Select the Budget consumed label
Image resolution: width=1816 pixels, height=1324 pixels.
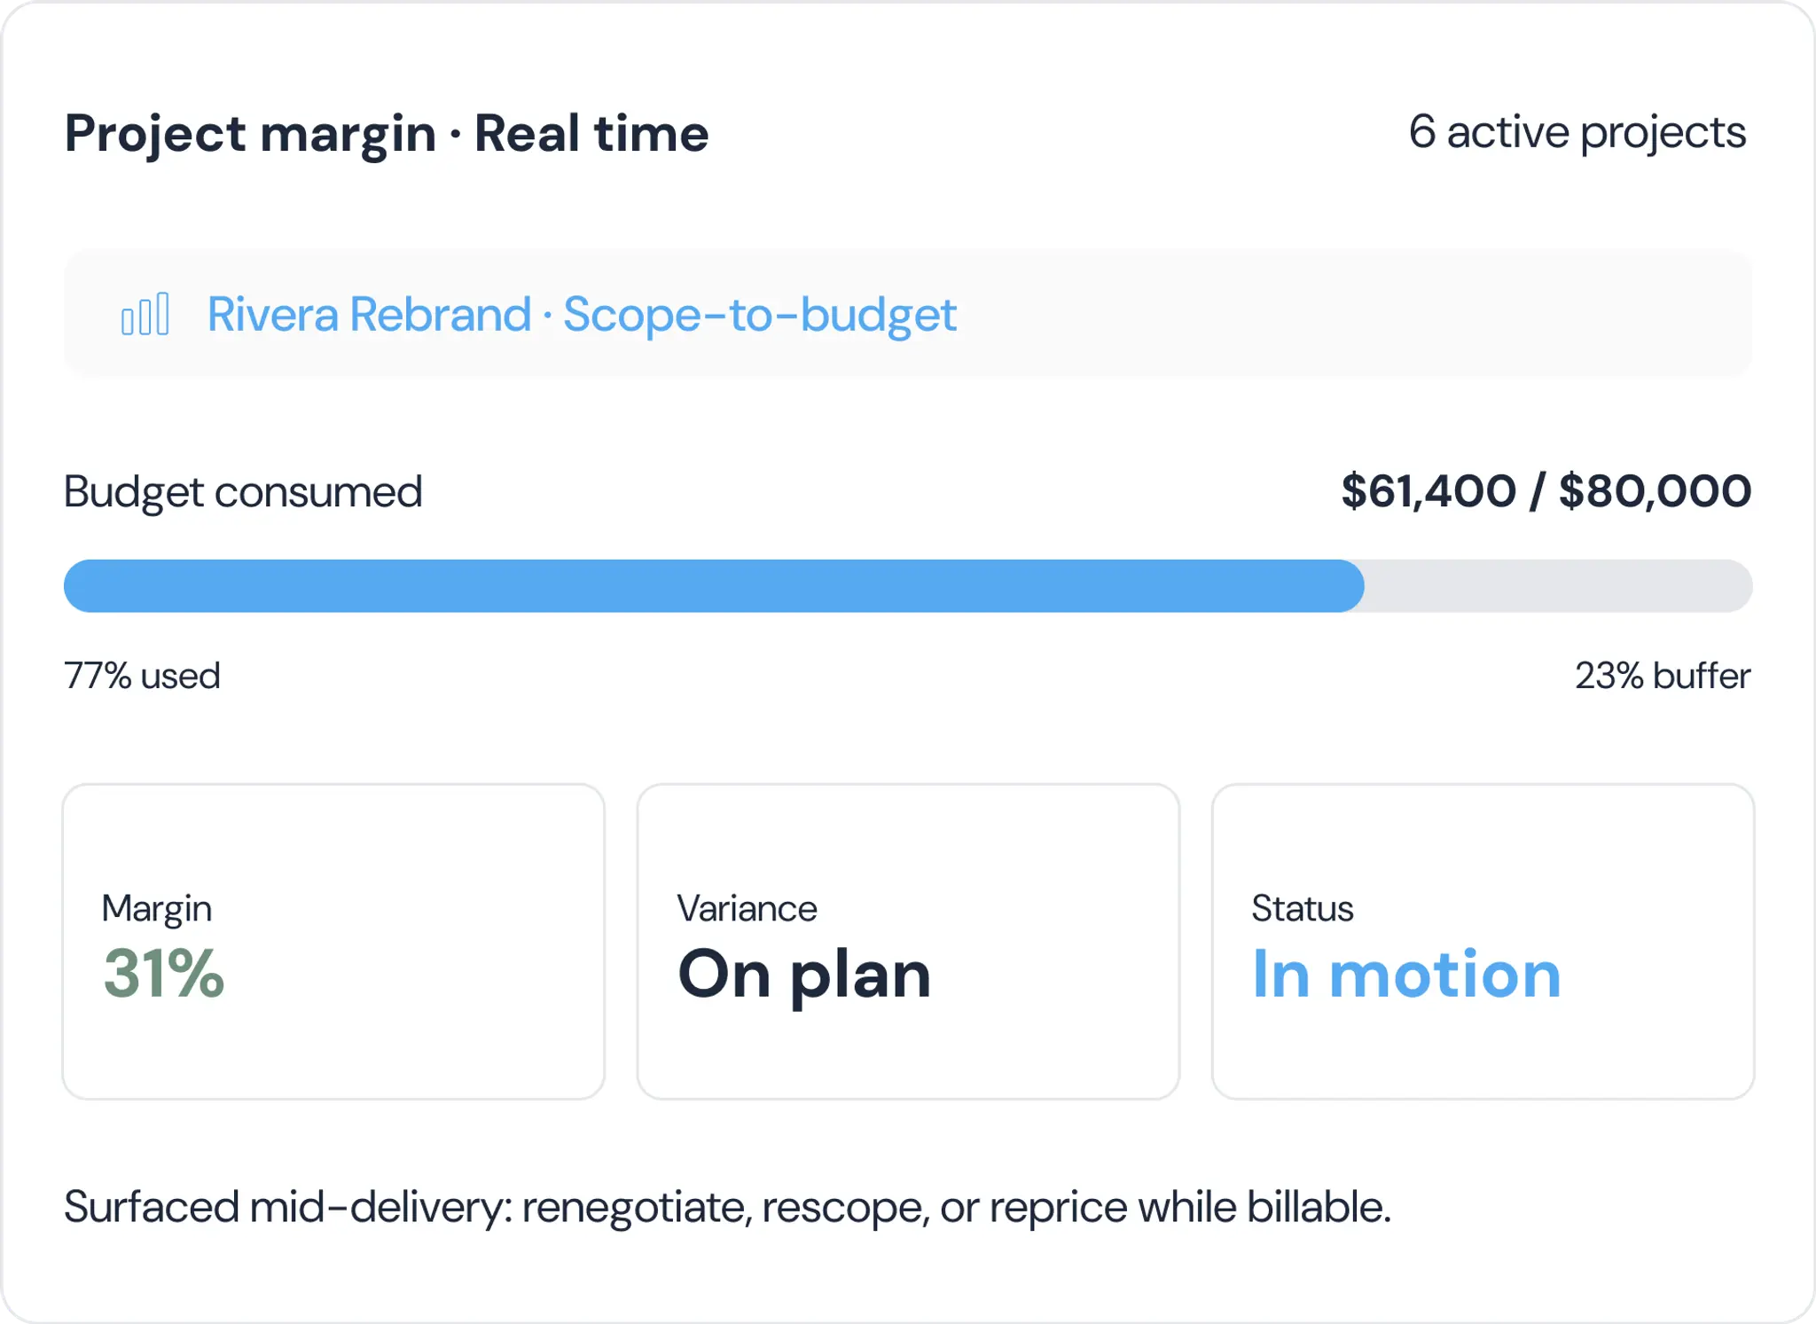coord(243,492)
